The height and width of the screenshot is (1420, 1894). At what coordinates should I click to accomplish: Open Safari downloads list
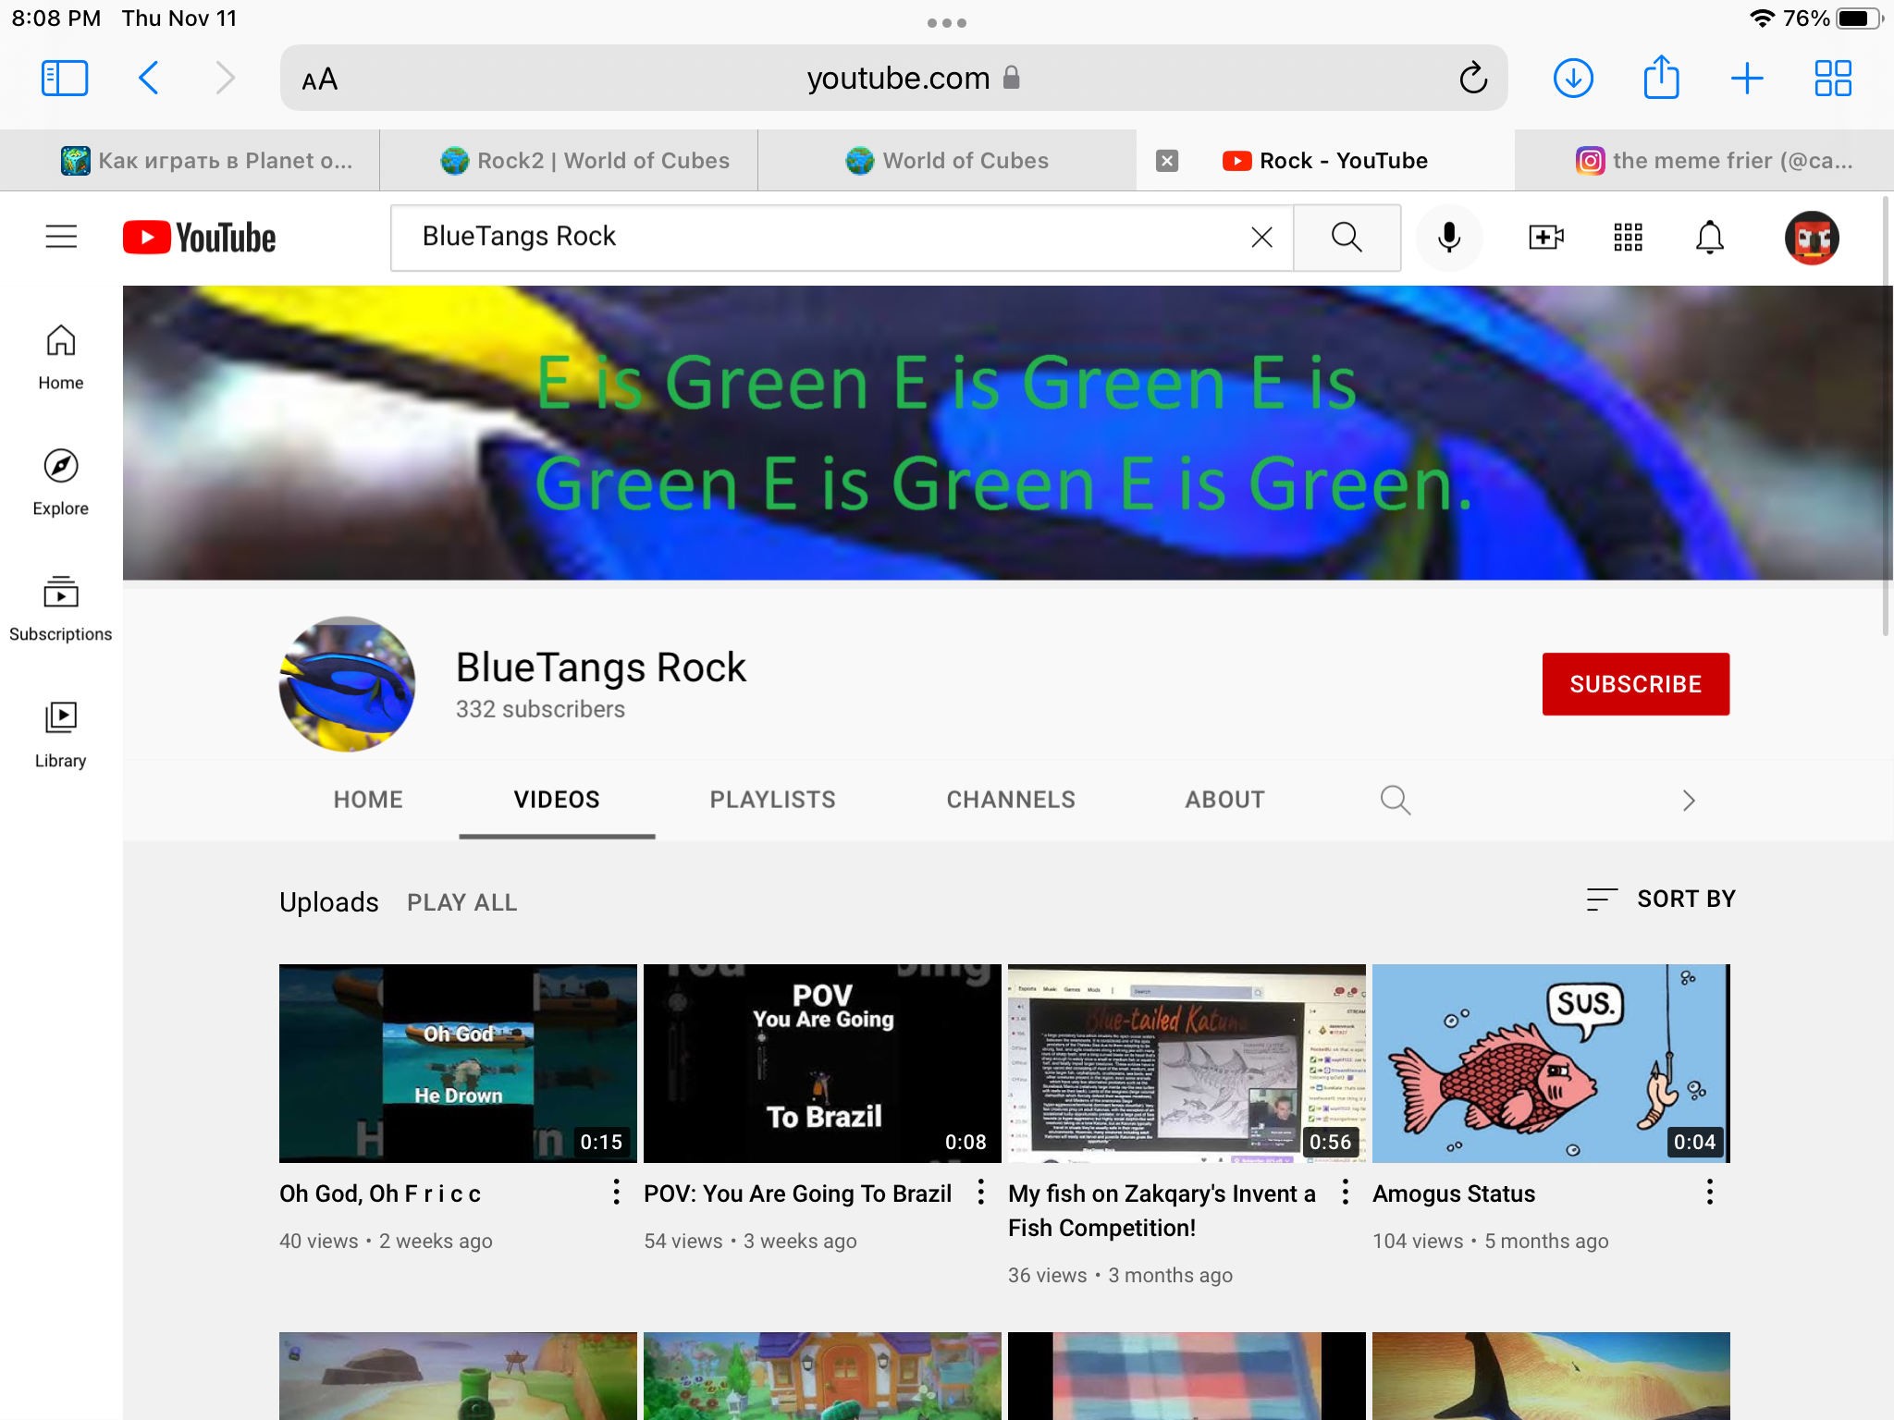pyautogui.click(x=1573, y=79)
